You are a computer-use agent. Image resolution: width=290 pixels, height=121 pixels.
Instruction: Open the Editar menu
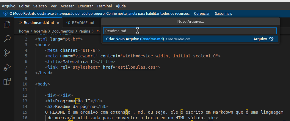(x=24, y=6)
